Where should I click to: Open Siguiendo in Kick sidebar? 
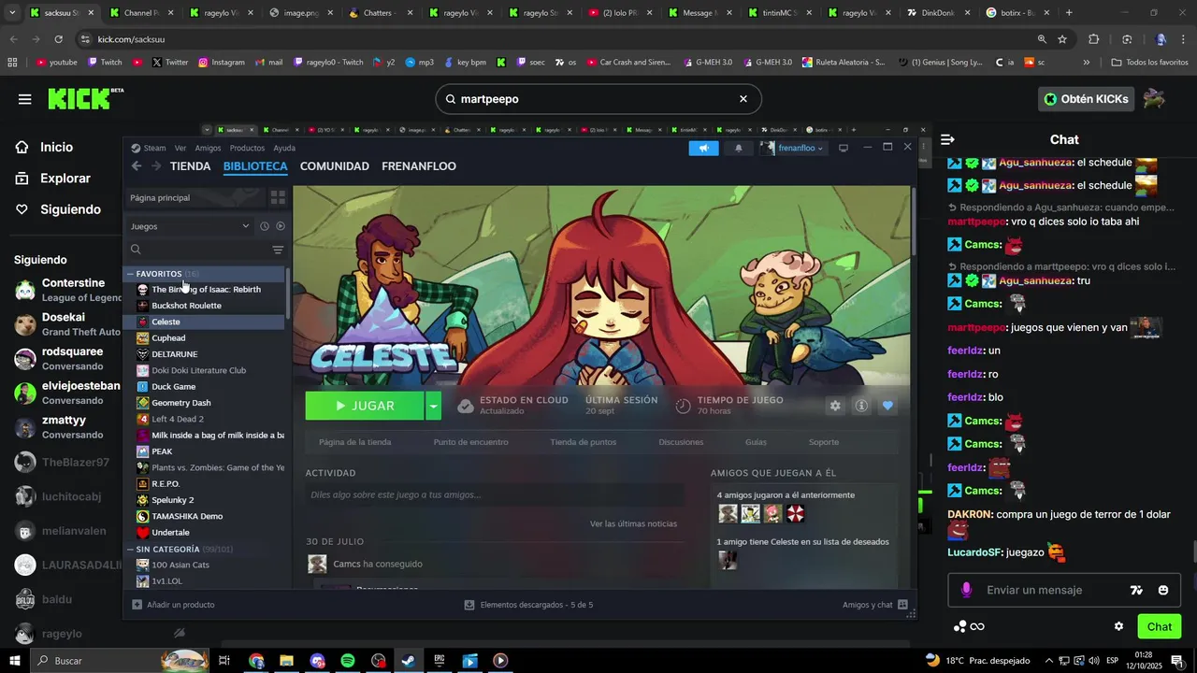70,209
